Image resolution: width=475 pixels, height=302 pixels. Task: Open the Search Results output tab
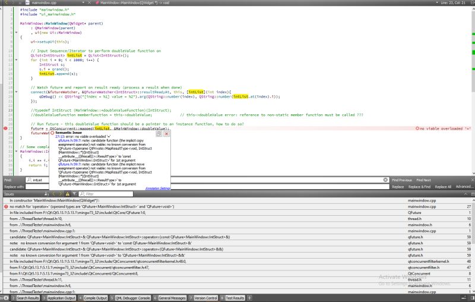point(26,298)
